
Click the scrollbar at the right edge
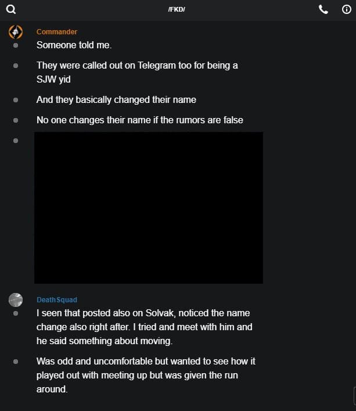354,395
